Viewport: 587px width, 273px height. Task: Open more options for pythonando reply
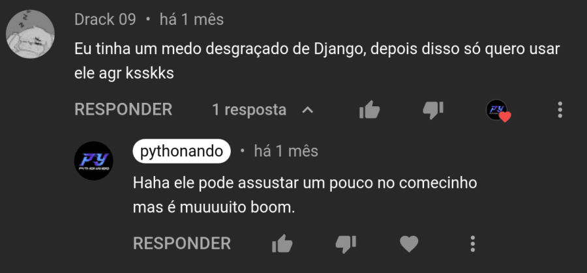[473, 244]
